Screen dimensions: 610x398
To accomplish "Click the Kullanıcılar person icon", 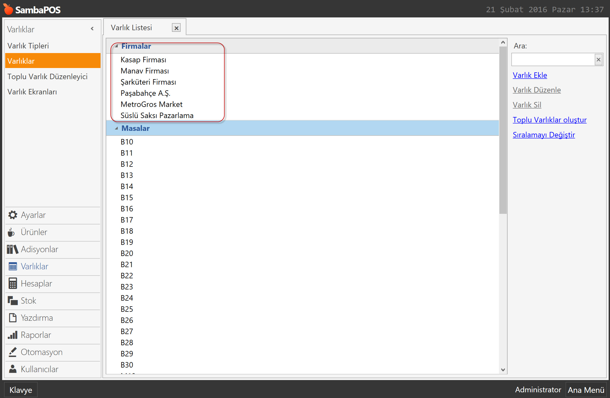I will point(13,369).
